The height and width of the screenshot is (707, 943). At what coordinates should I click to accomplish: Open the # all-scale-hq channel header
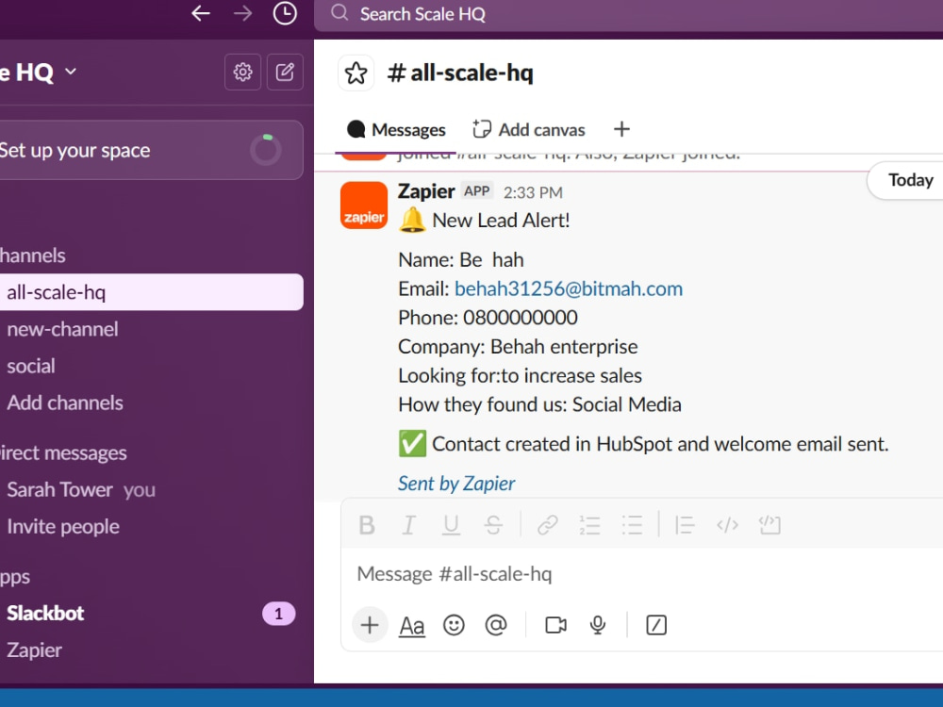[x=460, y=73]
